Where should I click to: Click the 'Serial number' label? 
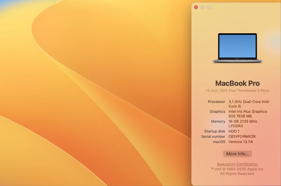(x=213, y=136)
